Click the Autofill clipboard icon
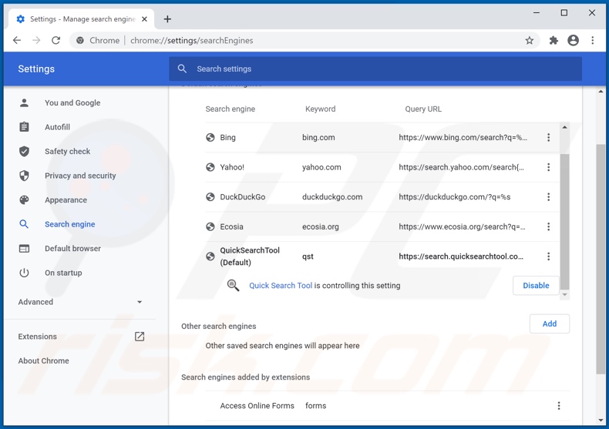 click(24, 127)
